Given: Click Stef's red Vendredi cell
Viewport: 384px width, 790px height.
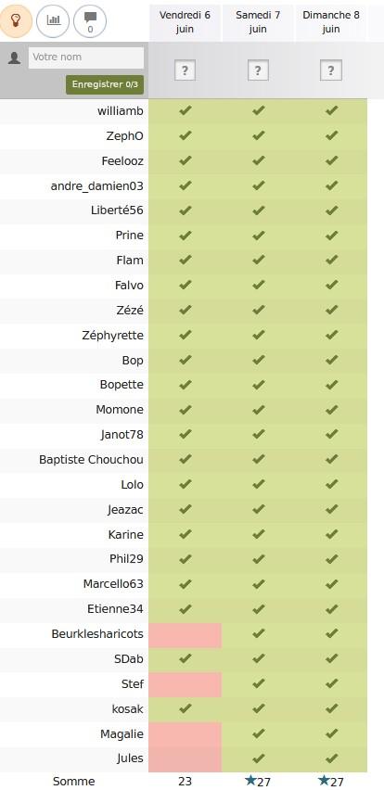Looking at the screenshot, I should 185,684.
